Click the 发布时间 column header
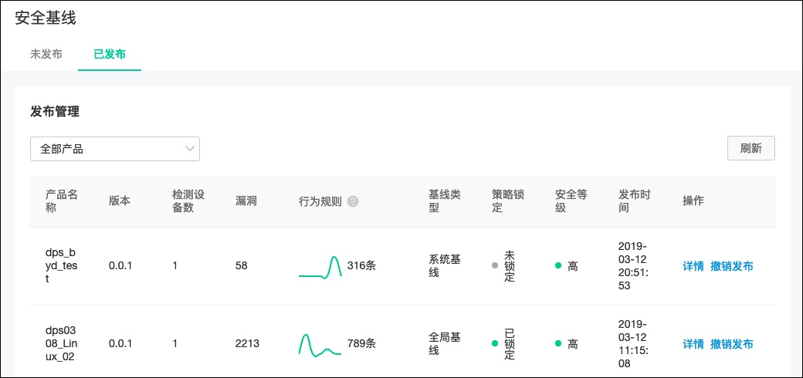The image size is (803, 378). pyautogui.click(x=635, y=201)
